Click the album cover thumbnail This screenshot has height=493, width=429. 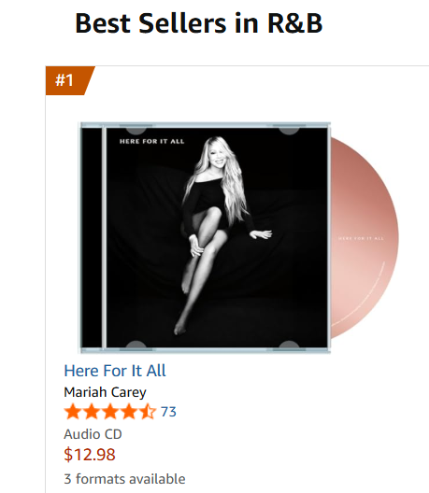click(x=205, y=238)
